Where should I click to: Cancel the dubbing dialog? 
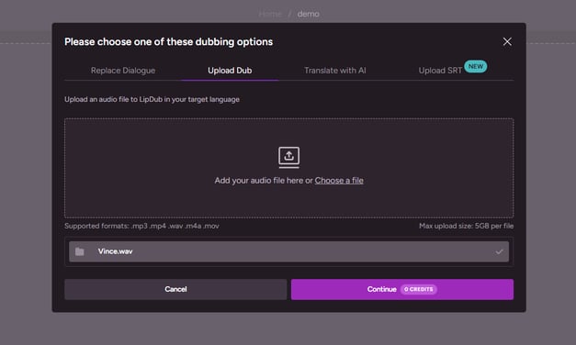(175, 289)
